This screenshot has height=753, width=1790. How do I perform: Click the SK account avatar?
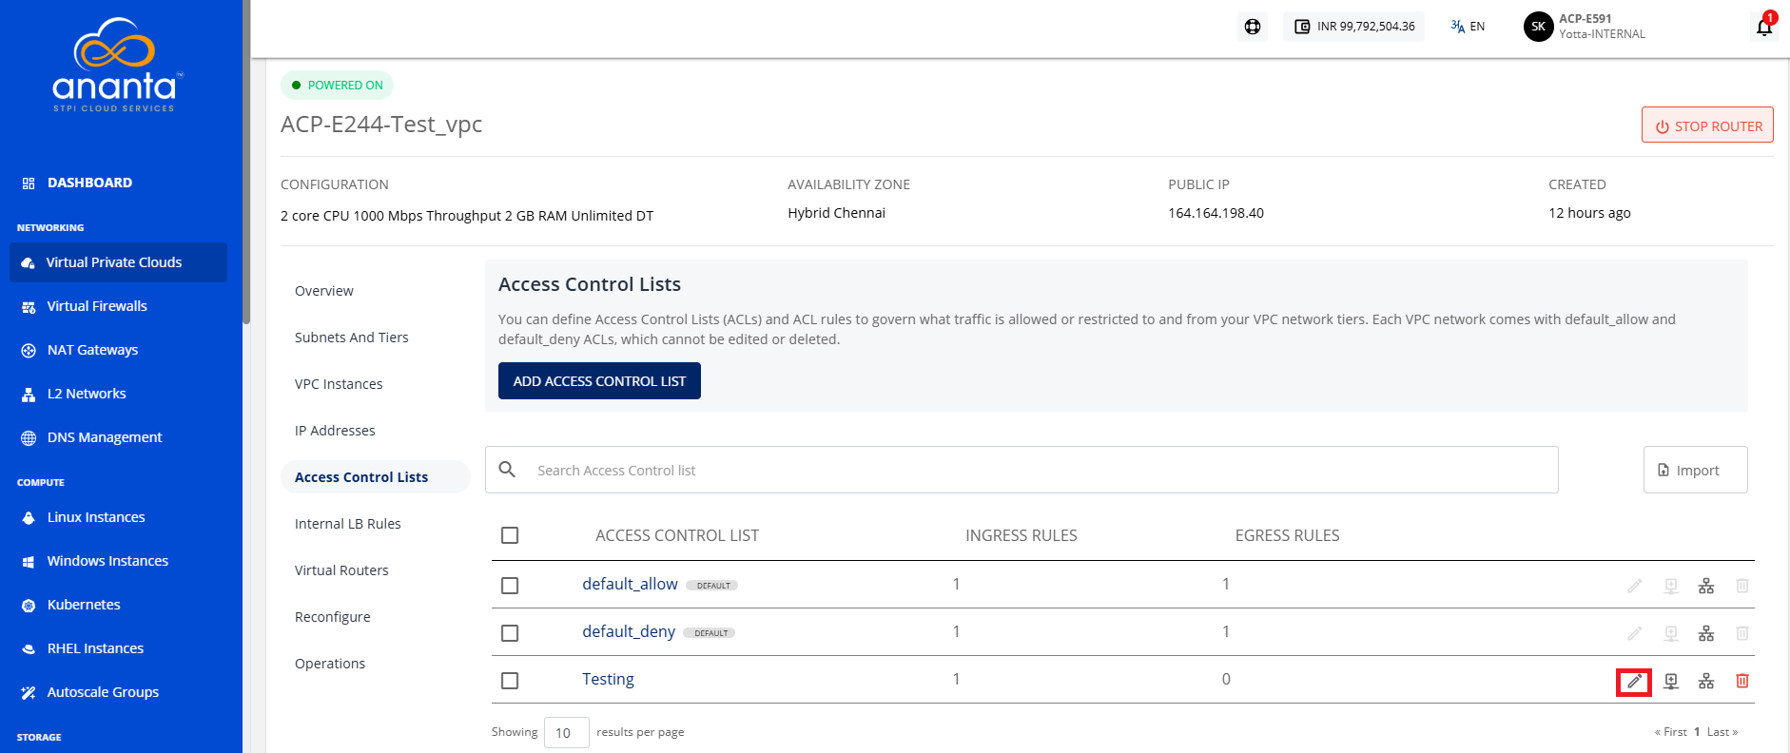coord(1538,27)
